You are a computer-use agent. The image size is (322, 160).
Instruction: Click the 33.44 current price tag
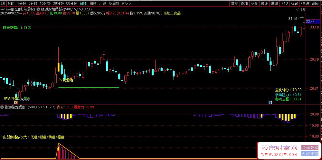point(313,21)
